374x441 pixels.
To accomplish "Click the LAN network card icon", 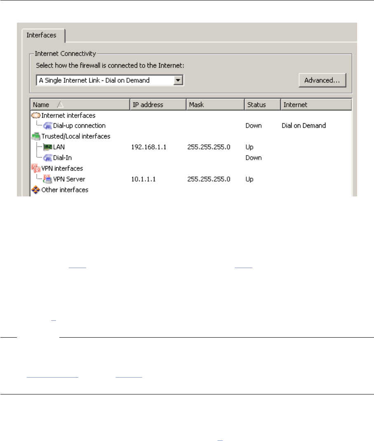I will point(47,147).
